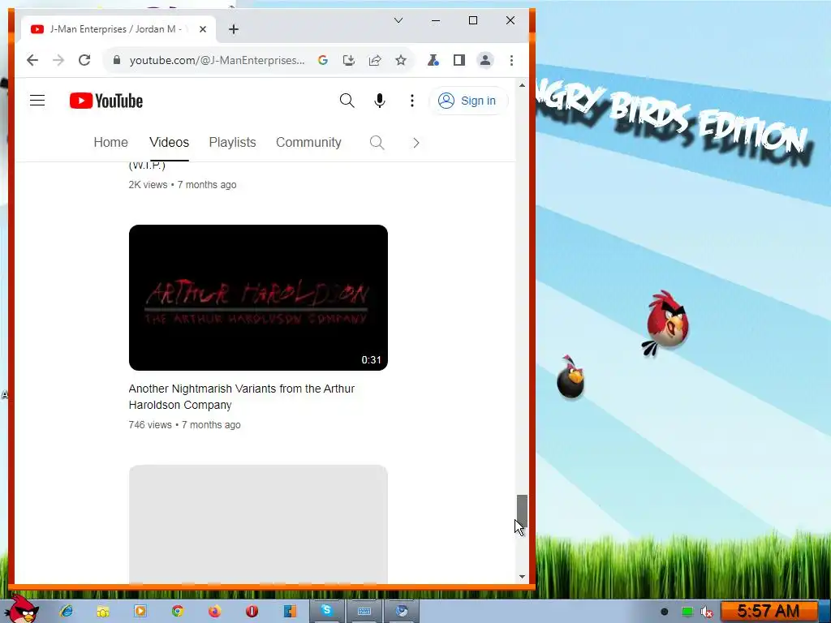Close the J-Man Enterprises tab
The image size is (831, 623).
tap(202, 29)
